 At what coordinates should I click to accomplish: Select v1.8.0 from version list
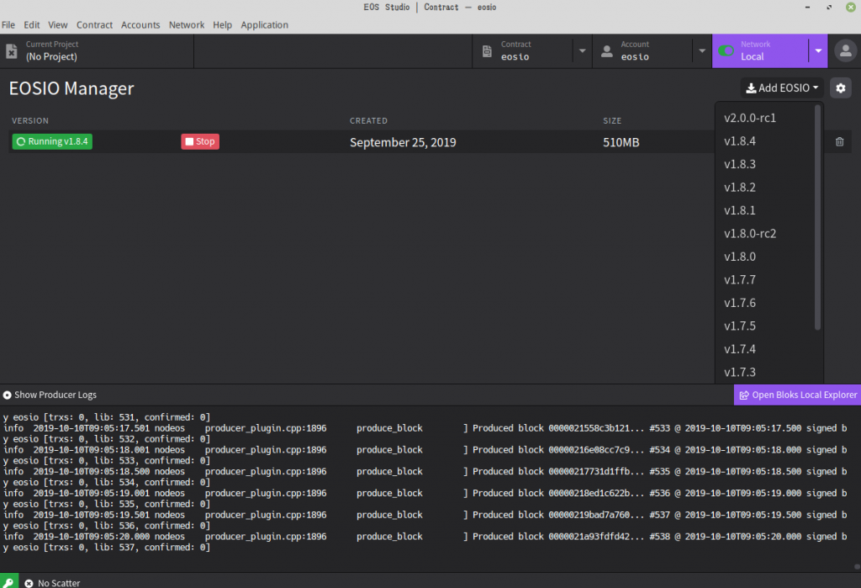point(765,257)
